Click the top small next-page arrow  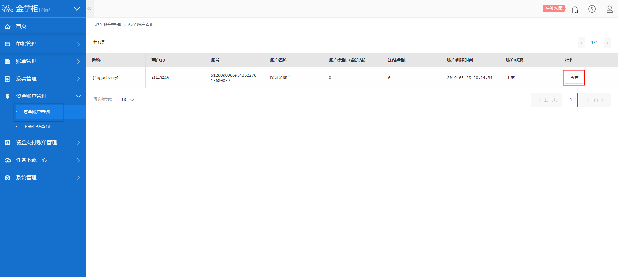(607, 43)
